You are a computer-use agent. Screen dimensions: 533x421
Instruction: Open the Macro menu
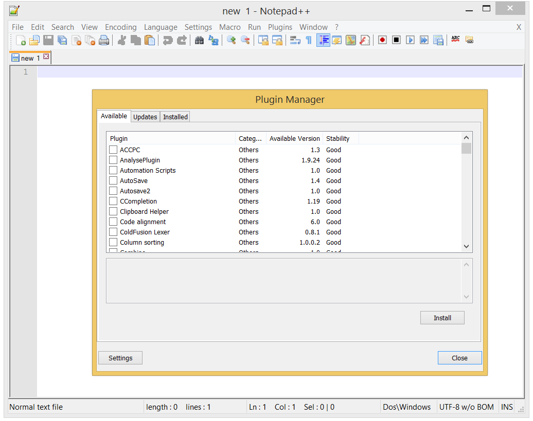point(230,27)
